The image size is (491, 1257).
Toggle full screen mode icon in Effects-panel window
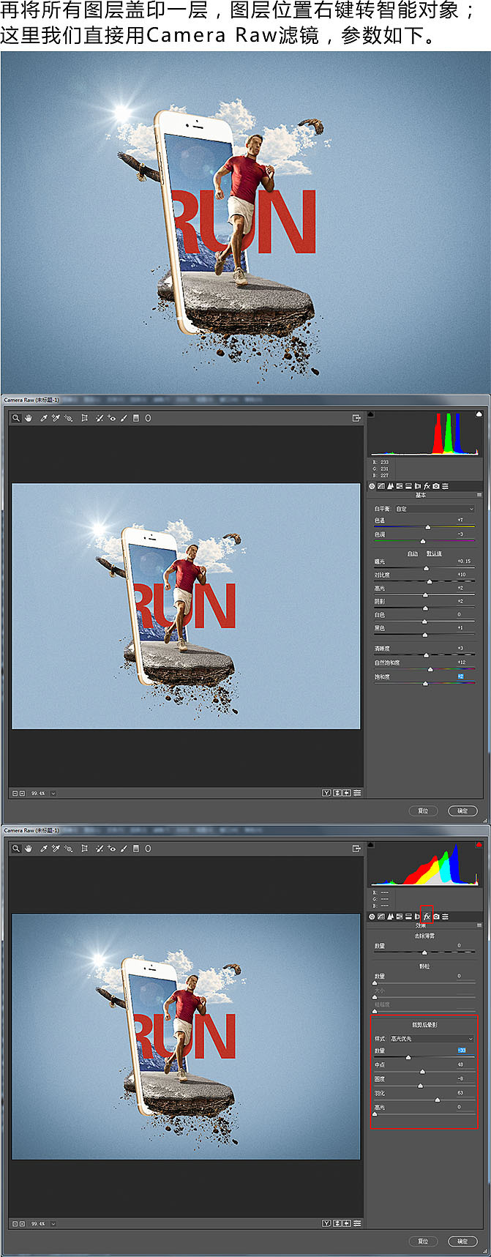click(x=356, y=848)
